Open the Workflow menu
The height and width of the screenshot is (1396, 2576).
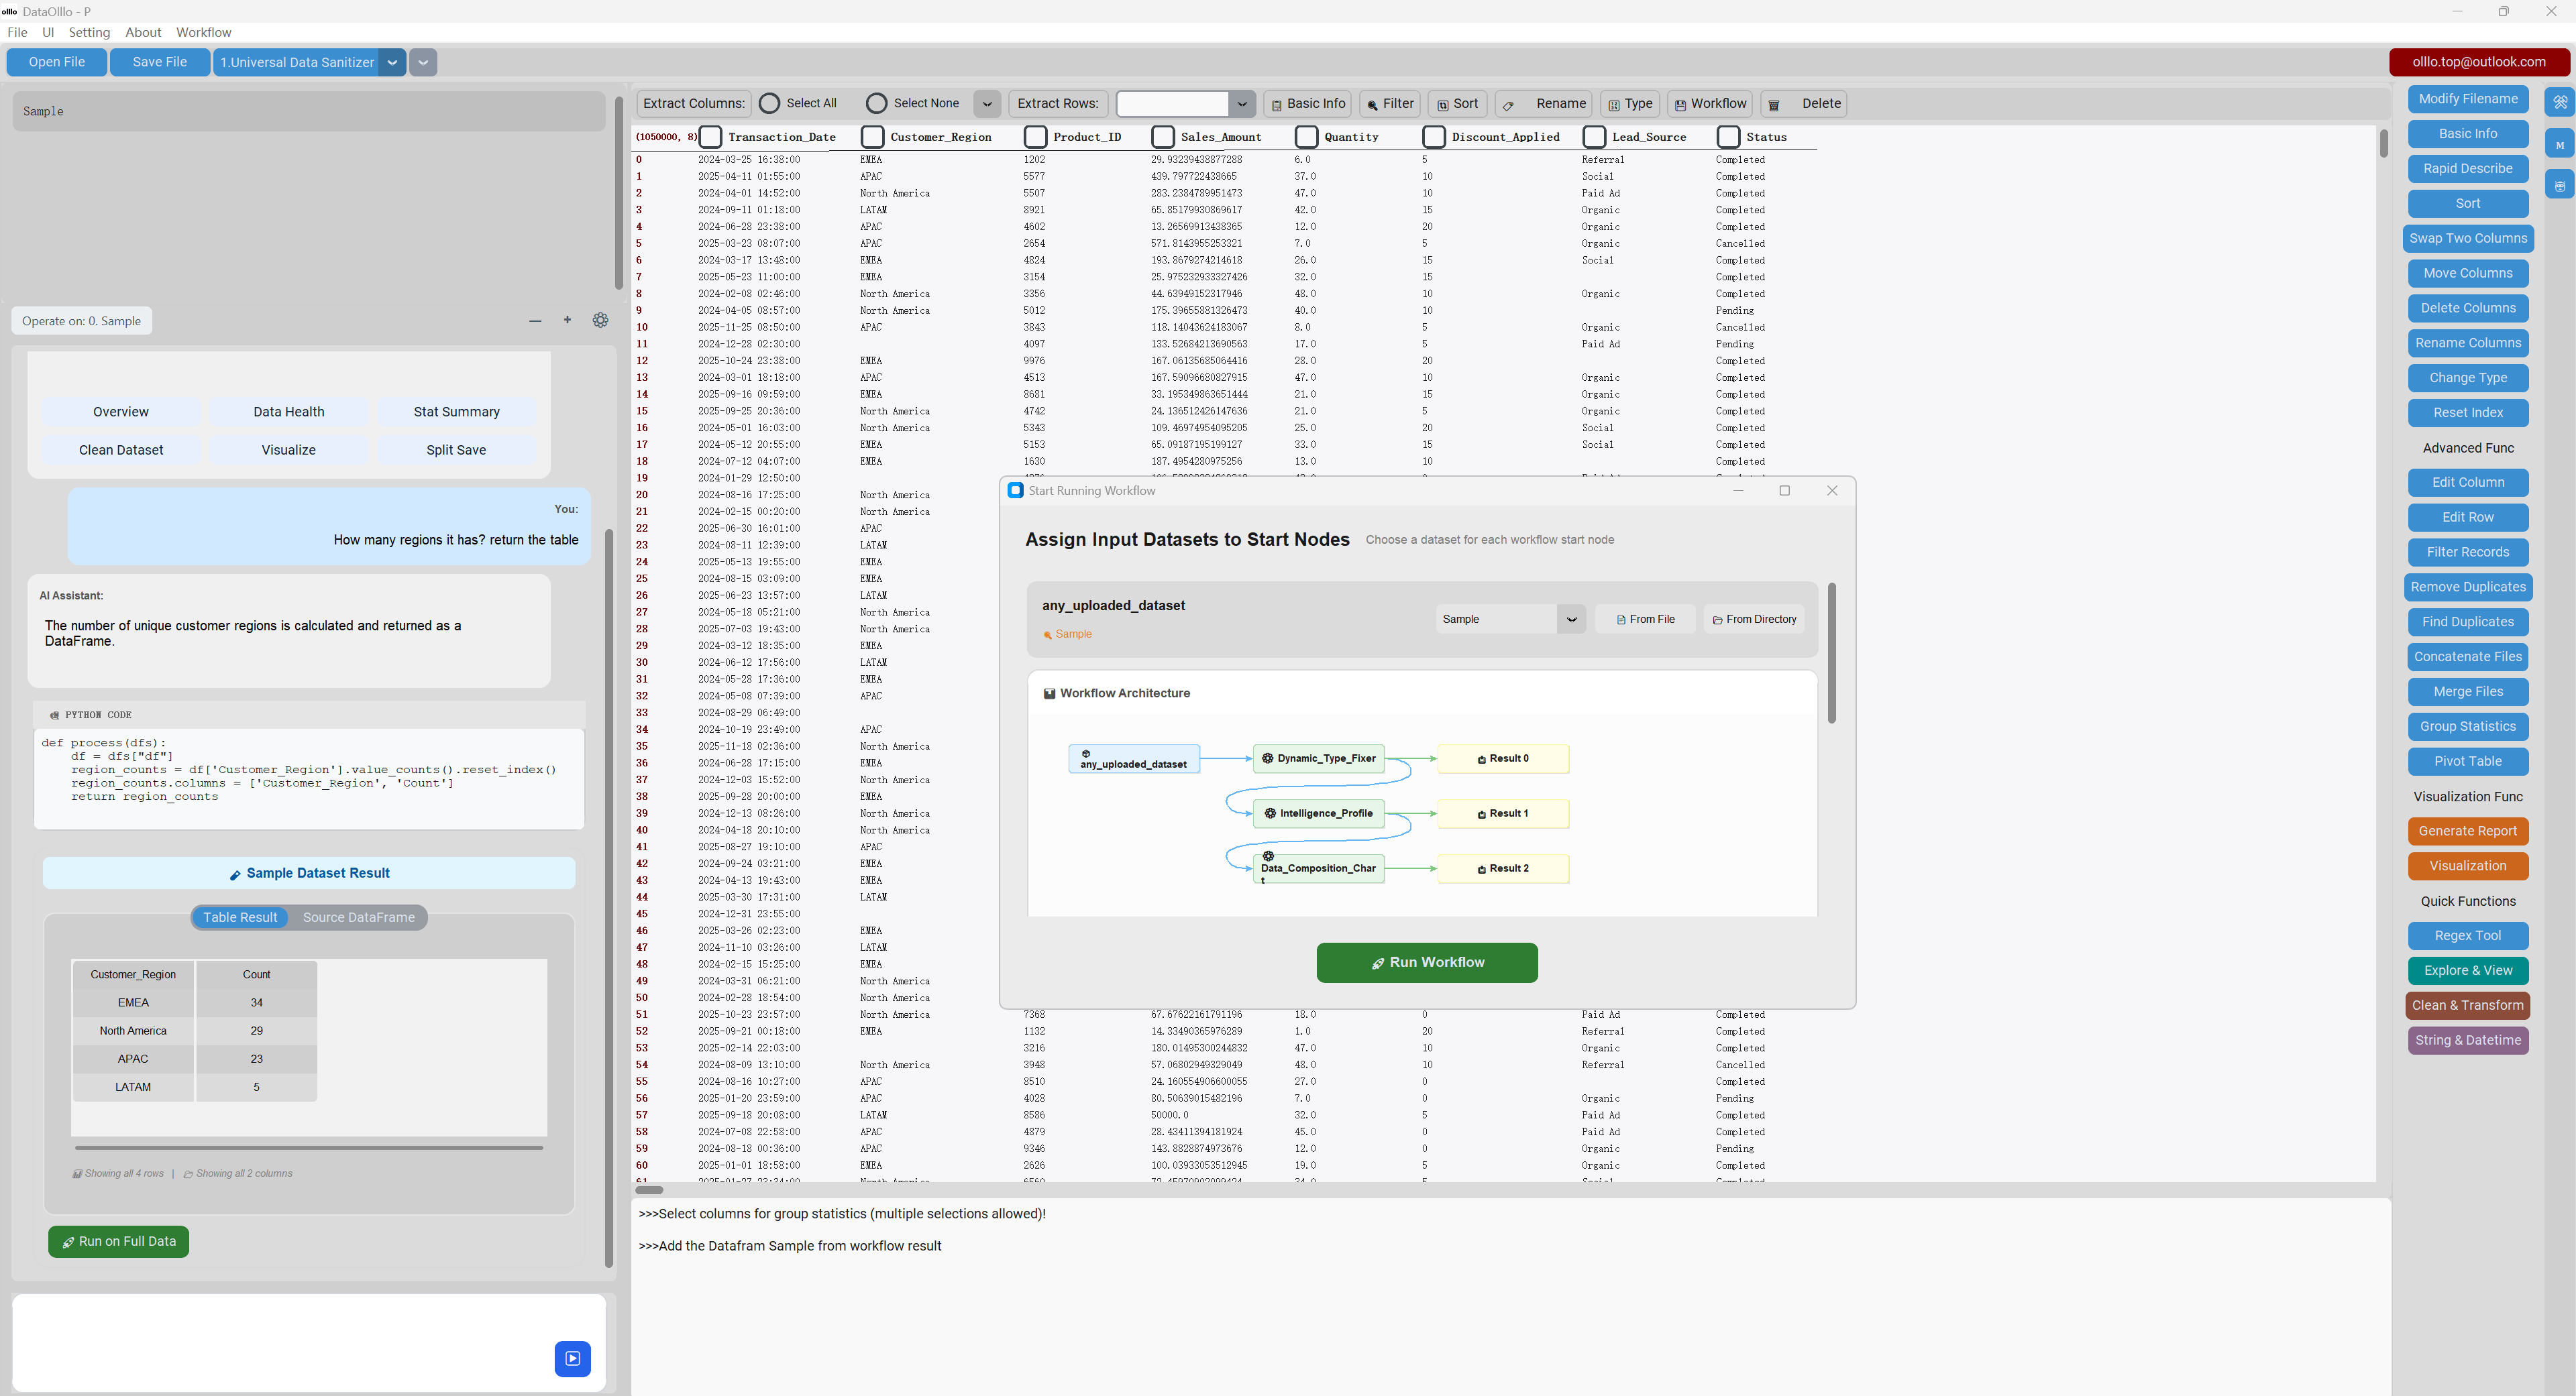coord(203,32)
